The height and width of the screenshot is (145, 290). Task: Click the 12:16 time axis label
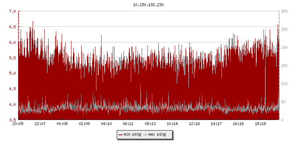[194, 124]
